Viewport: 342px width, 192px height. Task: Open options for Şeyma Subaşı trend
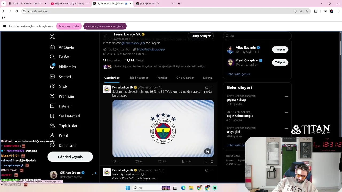(286, 97)
